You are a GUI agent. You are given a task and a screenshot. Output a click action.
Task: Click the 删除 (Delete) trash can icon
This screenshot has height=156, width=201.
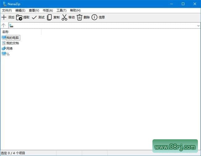tap(79, 17)
